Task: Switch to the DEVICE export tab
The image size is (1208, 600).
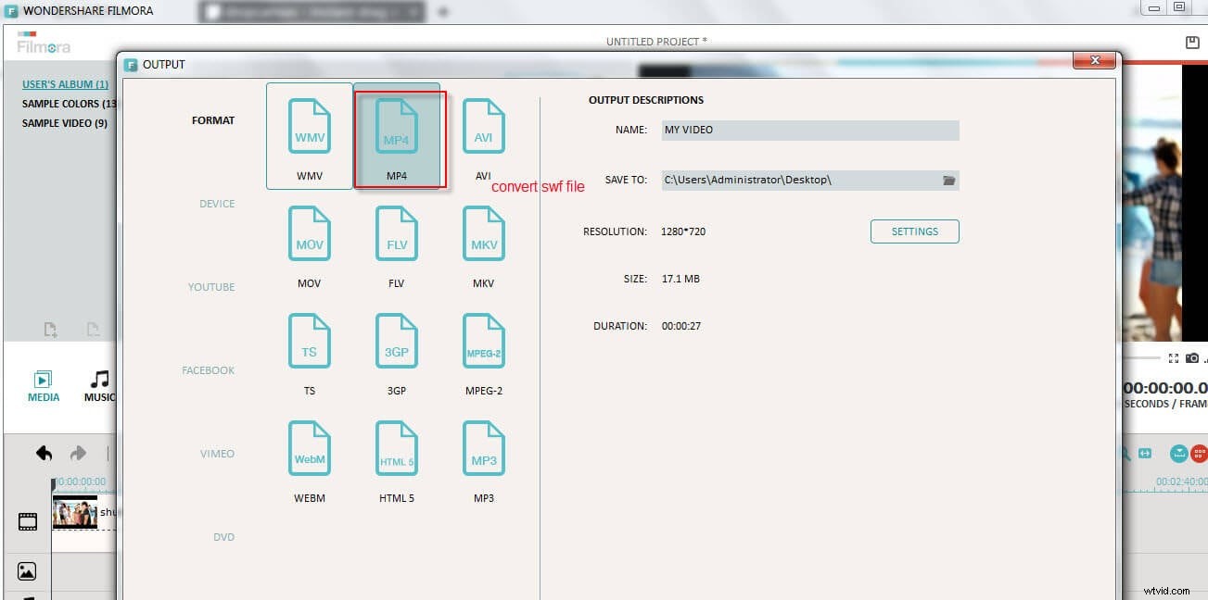Action: 216,203
